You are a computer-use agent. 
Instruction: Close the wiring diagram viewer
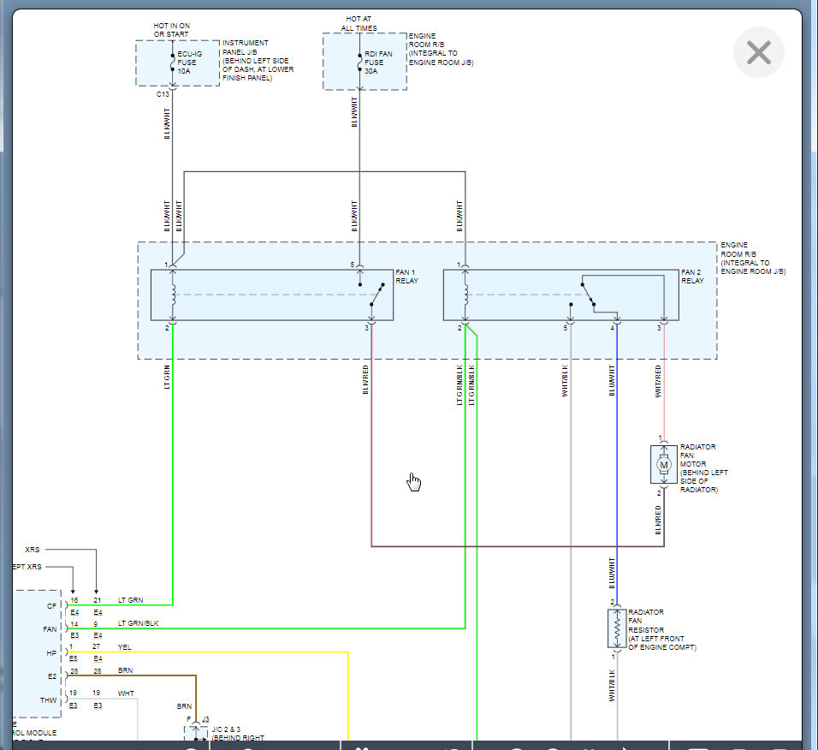758,53
